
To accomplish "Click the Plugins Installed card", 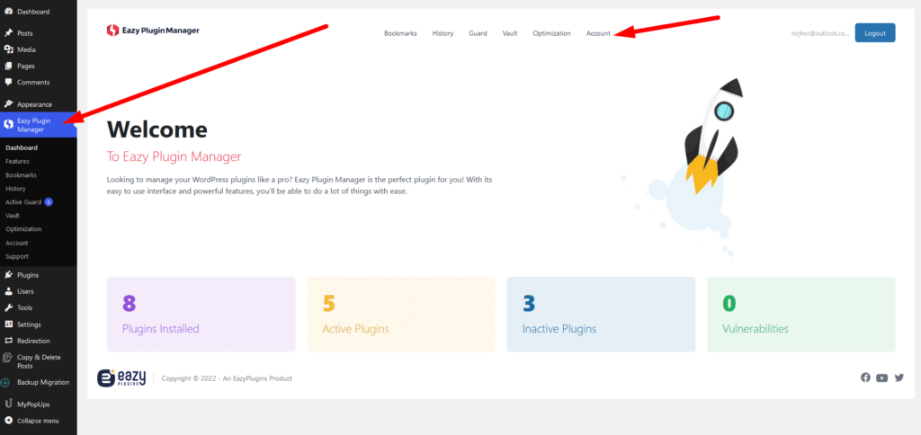I will tap(201, 314).
